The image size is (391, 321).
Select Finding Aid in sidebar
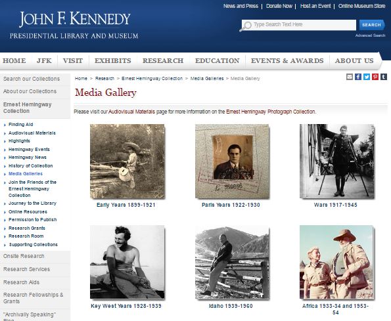click(x=20, y=124)
